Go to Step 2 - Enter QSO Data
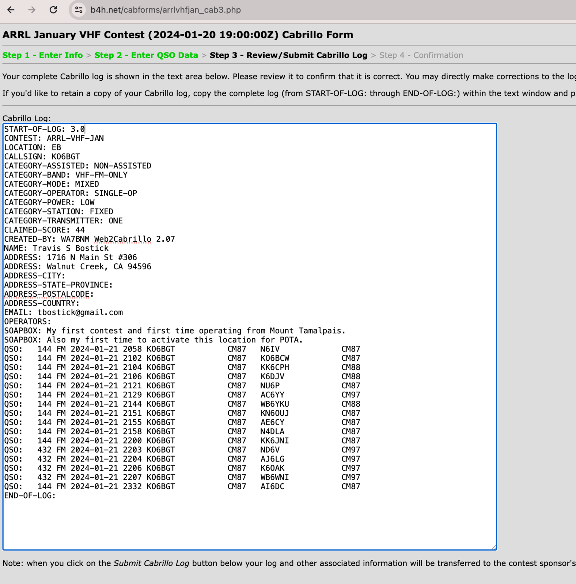This screenshot has height=584, width=576. point(146,55)
